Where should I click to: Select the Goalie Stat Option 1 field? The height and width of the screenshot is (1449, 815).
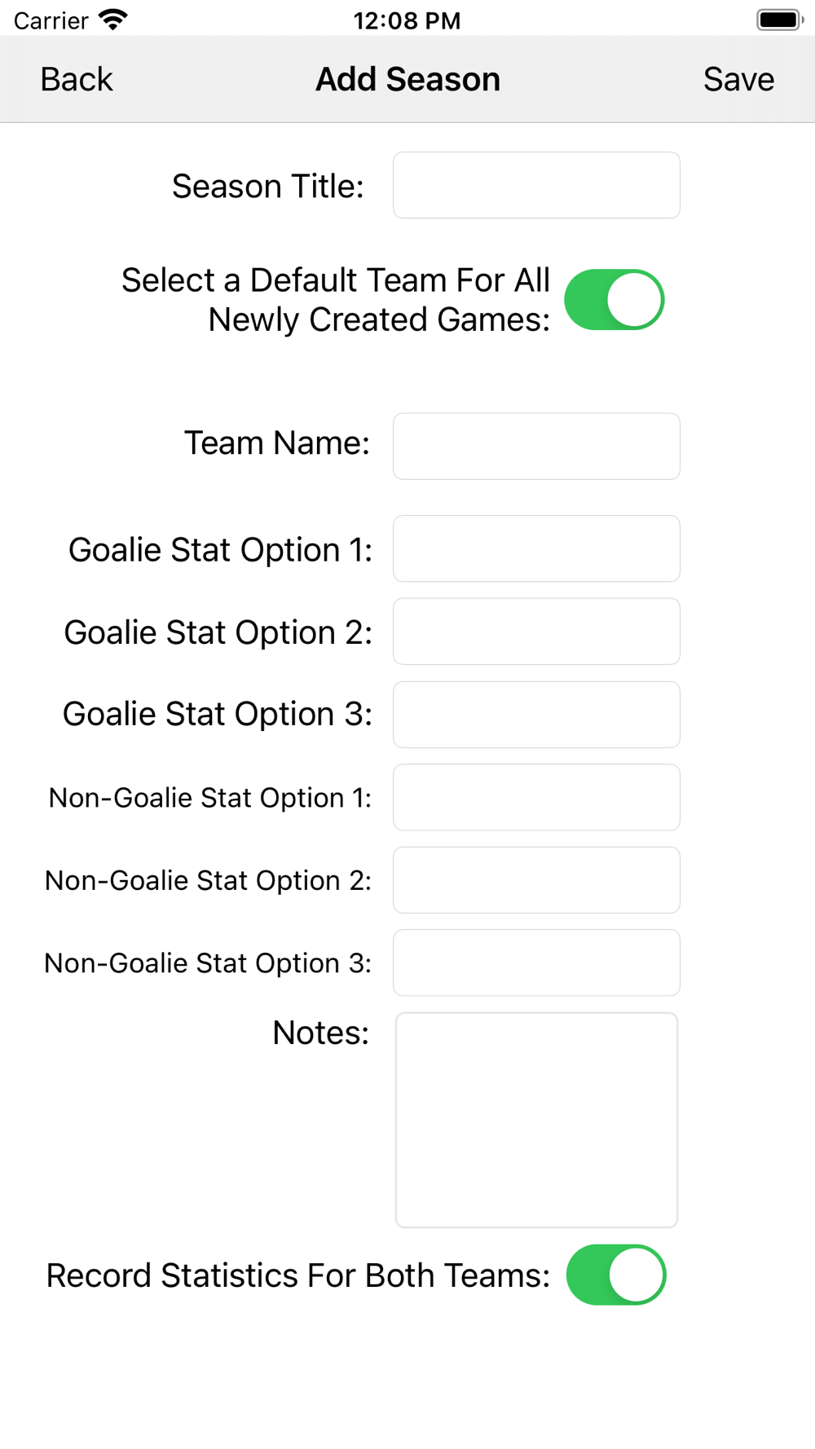[536, 548]
